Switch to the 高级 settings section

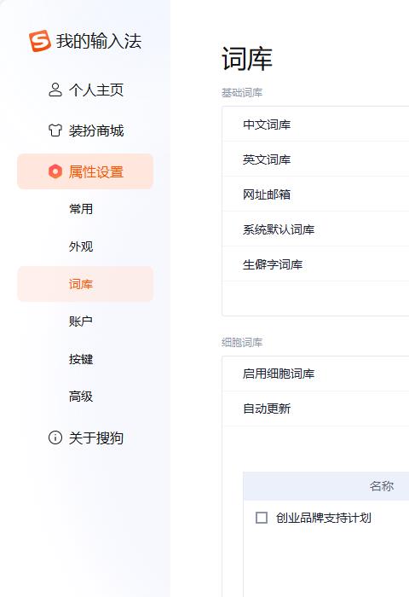click(x=81, y=397)
